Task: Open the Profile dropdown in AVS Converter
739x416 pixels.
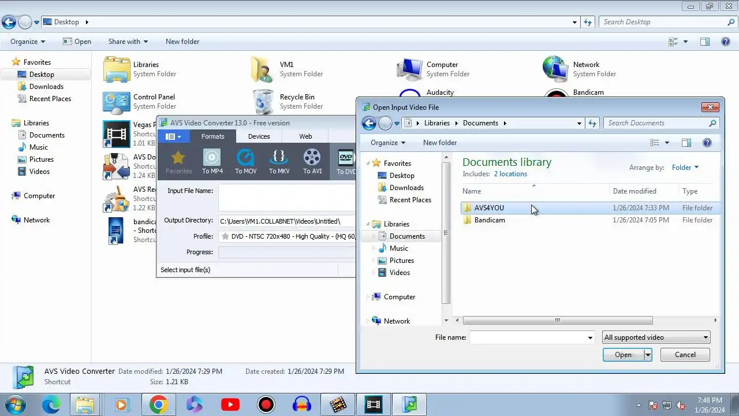Action: click(287, 236)
